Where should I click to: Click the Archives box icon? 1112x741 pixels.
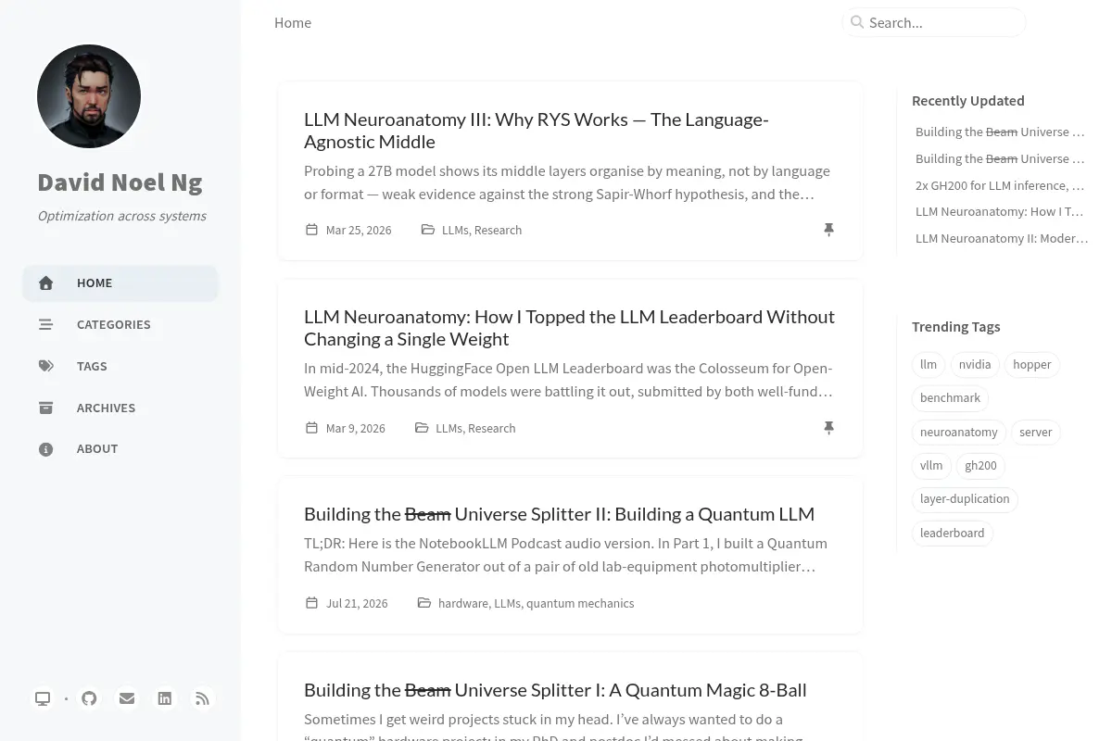pos(45,408)
